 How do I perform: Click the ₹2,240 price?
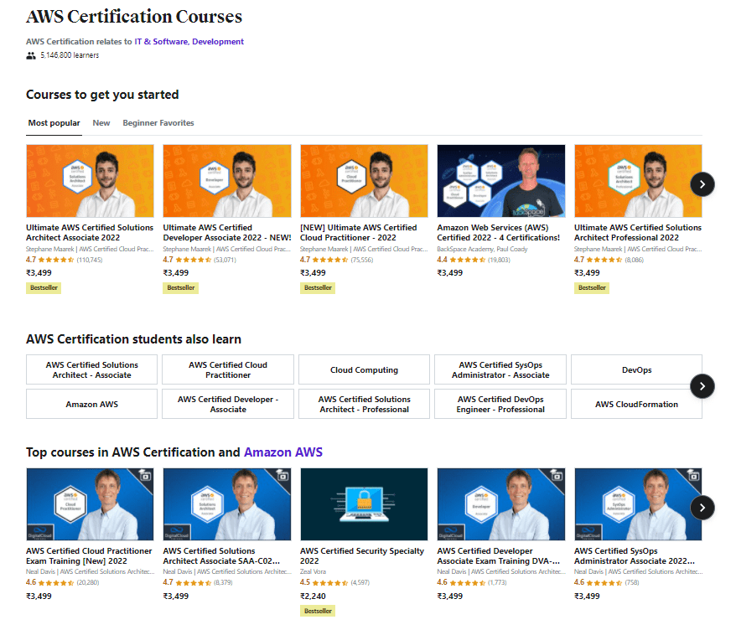point(313,596)
